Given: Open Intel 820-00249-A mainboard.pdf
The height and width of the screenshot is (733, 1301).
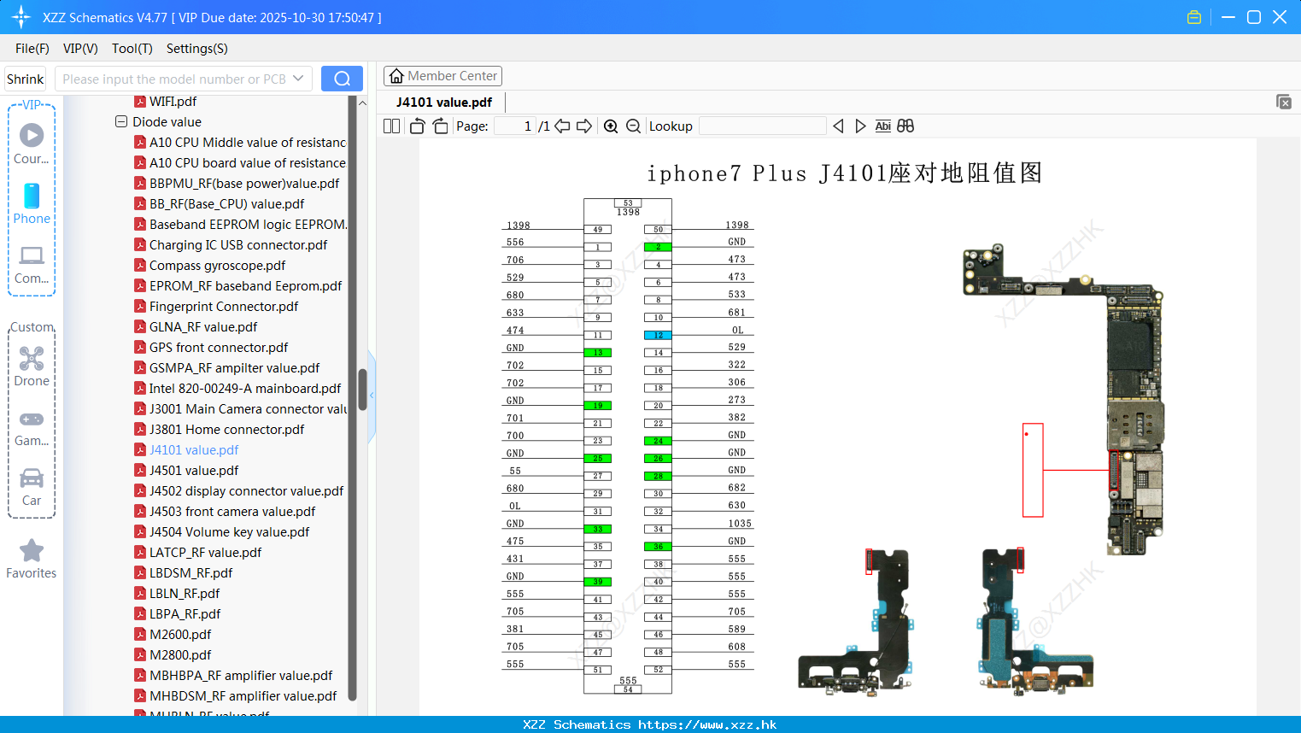Looking at the screenshot, I should (245, 388).
